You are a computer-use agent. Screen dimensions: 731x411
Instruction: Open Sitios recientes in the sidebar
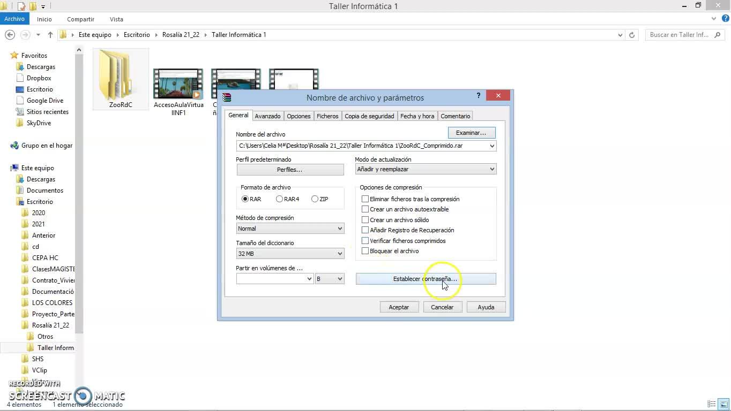(x=48, y=112)
